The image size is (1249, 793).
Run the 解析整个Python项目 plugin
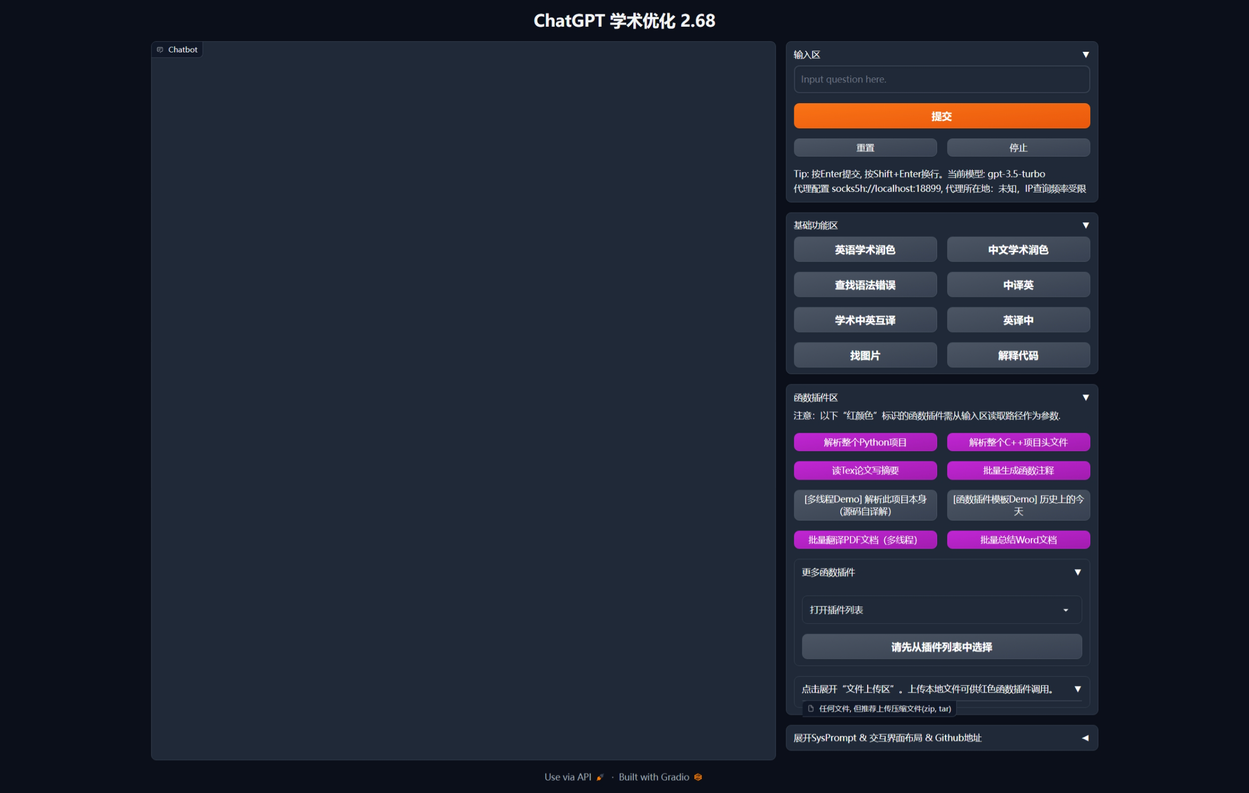coord(865,442)
